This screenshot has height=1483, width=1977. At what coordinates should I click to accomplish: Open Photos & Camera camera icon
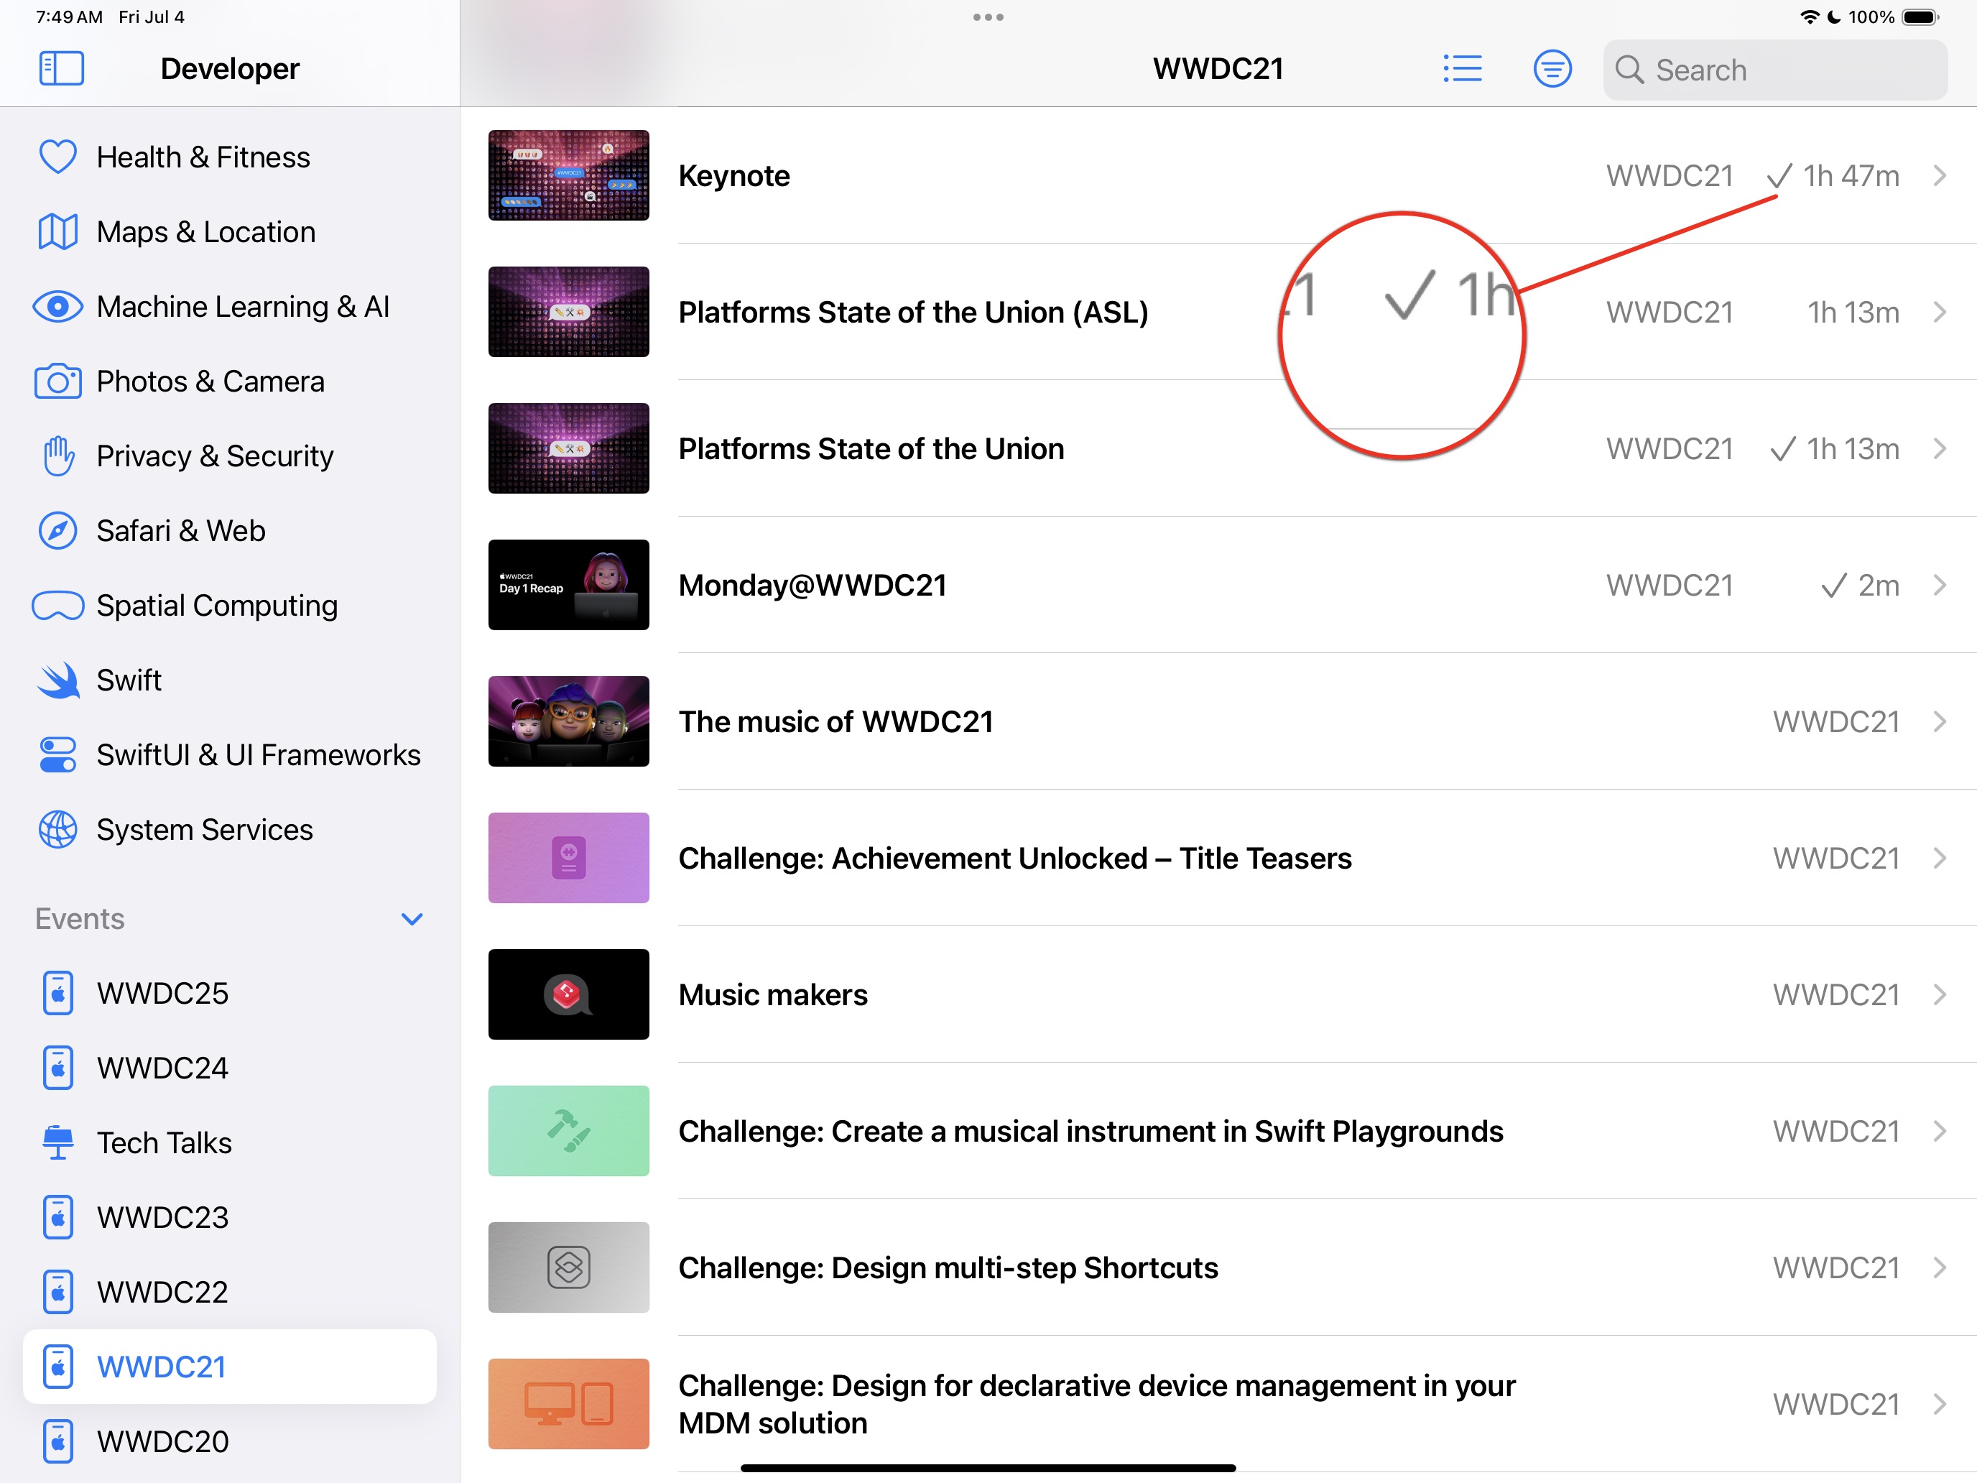pyautogui.click(x=58, y=382)
